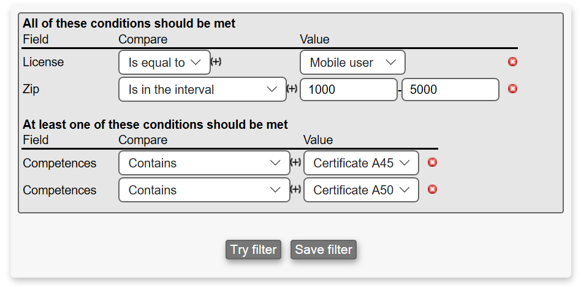Open the 'Is equal to' compare dropdown
The height and width of the screenshot is (287, 581).
click(x=164, y=63)
